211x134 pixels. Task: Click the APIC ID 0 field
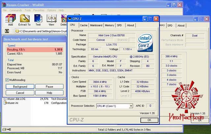pyautogui.click(x=150, y=106)
